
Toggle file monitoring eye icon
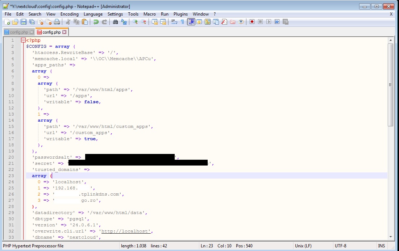click(241, 22)
